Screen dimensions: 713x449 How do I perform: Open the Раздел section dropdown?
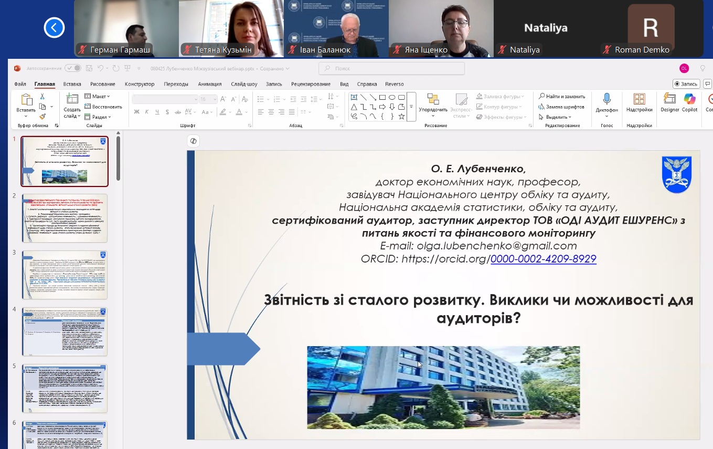[x=98, y=117]
